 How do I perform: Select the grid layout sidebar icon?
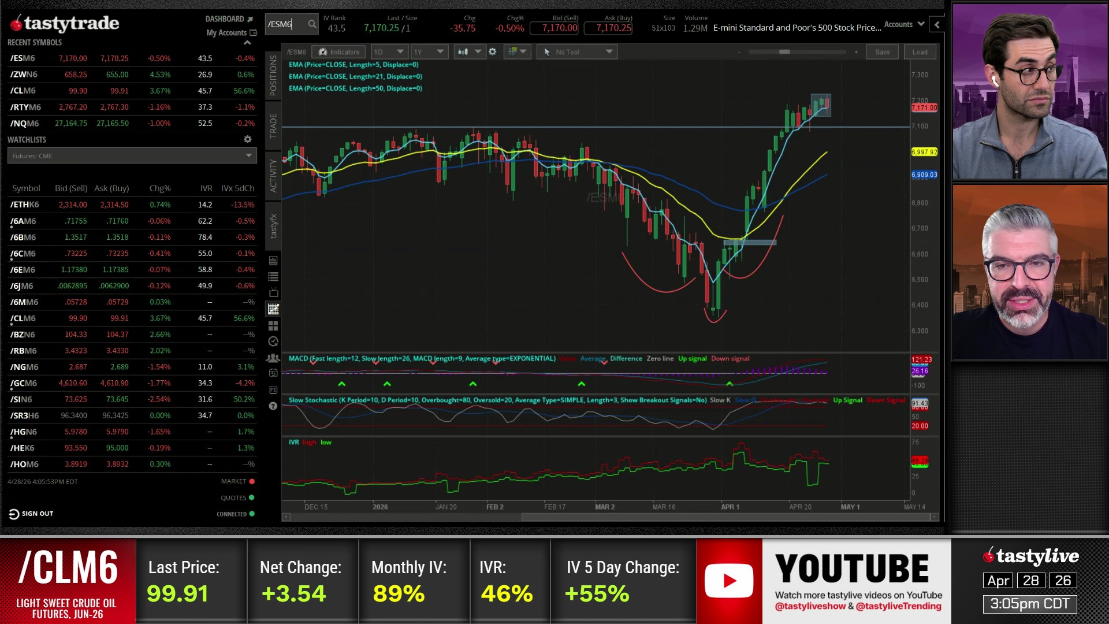[x=273, y=326]
